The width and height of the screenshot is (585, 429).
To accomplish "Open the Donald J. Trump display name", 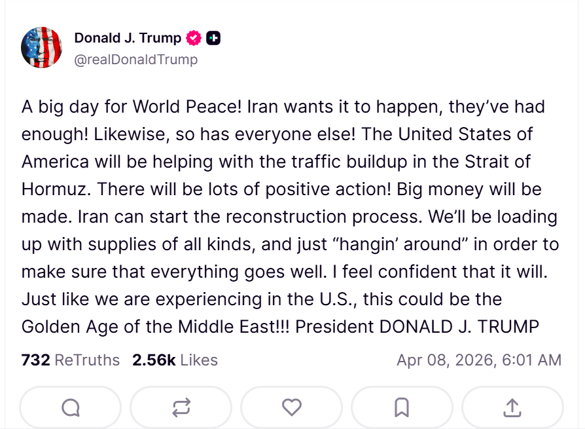I will coord(128,39).
